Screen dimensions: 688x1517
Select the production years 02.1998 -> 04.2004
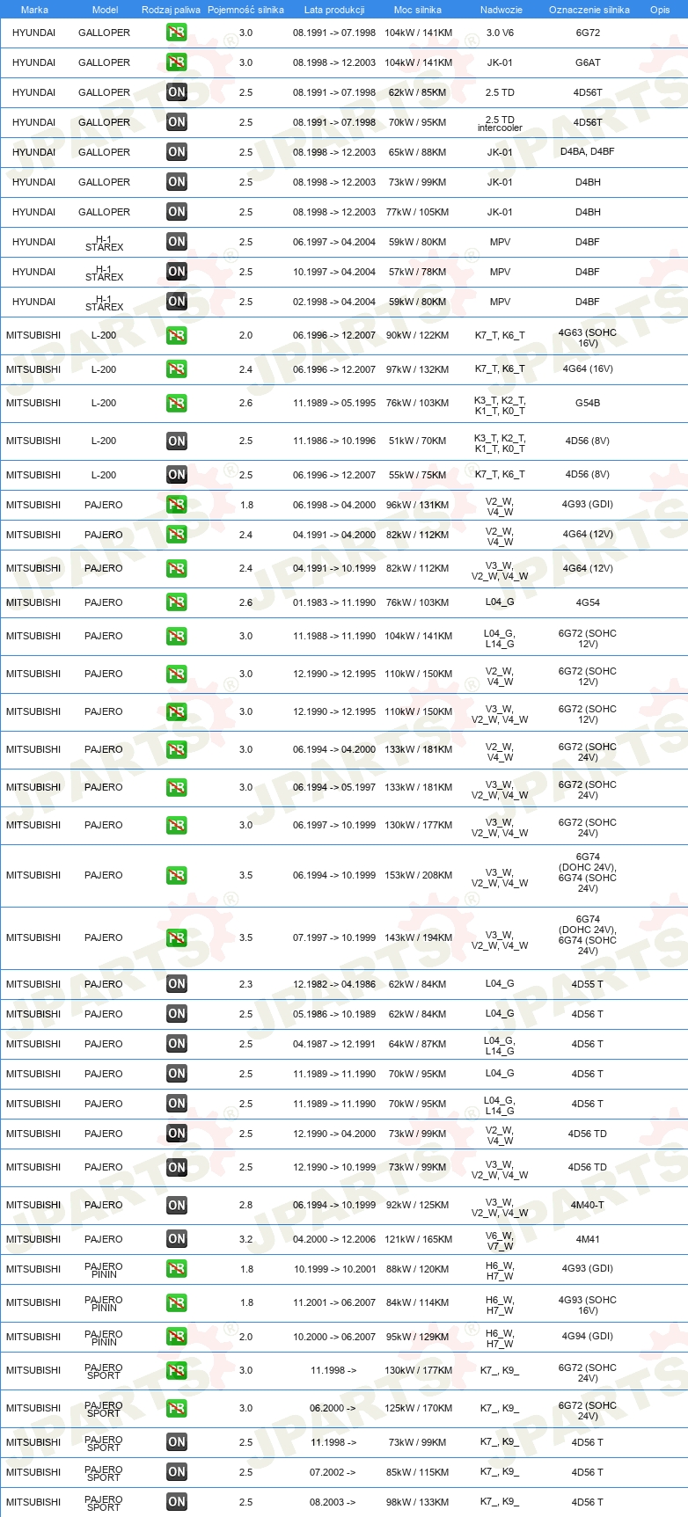point(334,302)
